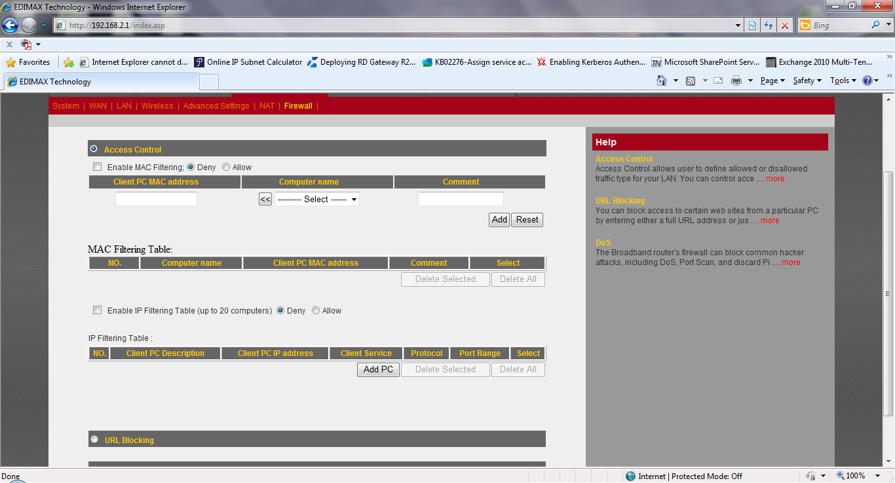Go to the WAN settings menu
The width and height of the screenshot is (895, 483).
tap(98, 106)
